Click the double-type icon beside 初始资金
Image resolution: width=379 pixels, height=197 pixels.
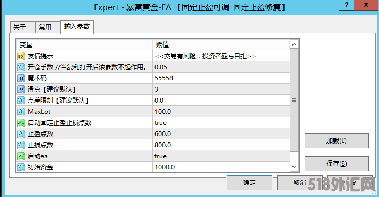click(x=21, y=167)
